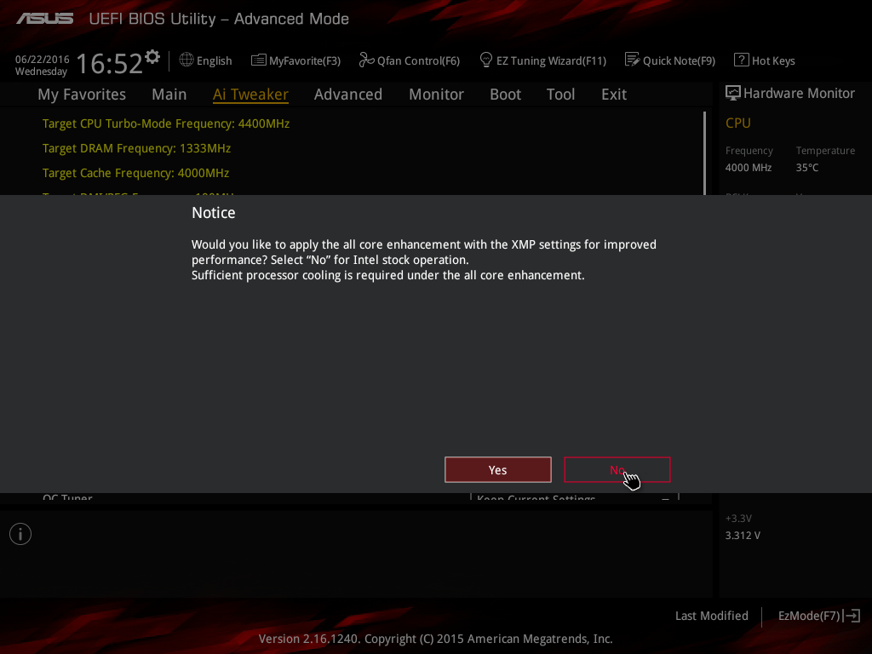Click the 06/22/2016 date text
The height and width of the screenshot is (654, 872).
tap(43, 60)
